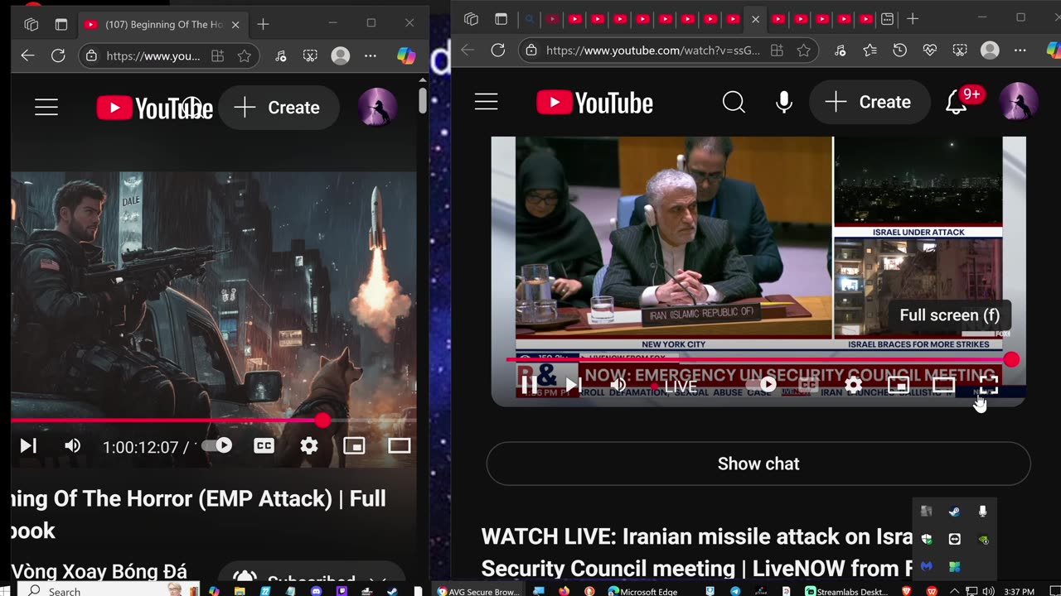Viewport: 1061px width, 596px height.
Task: Click the LIVE indicator in right player
Action: pos(674,386)
